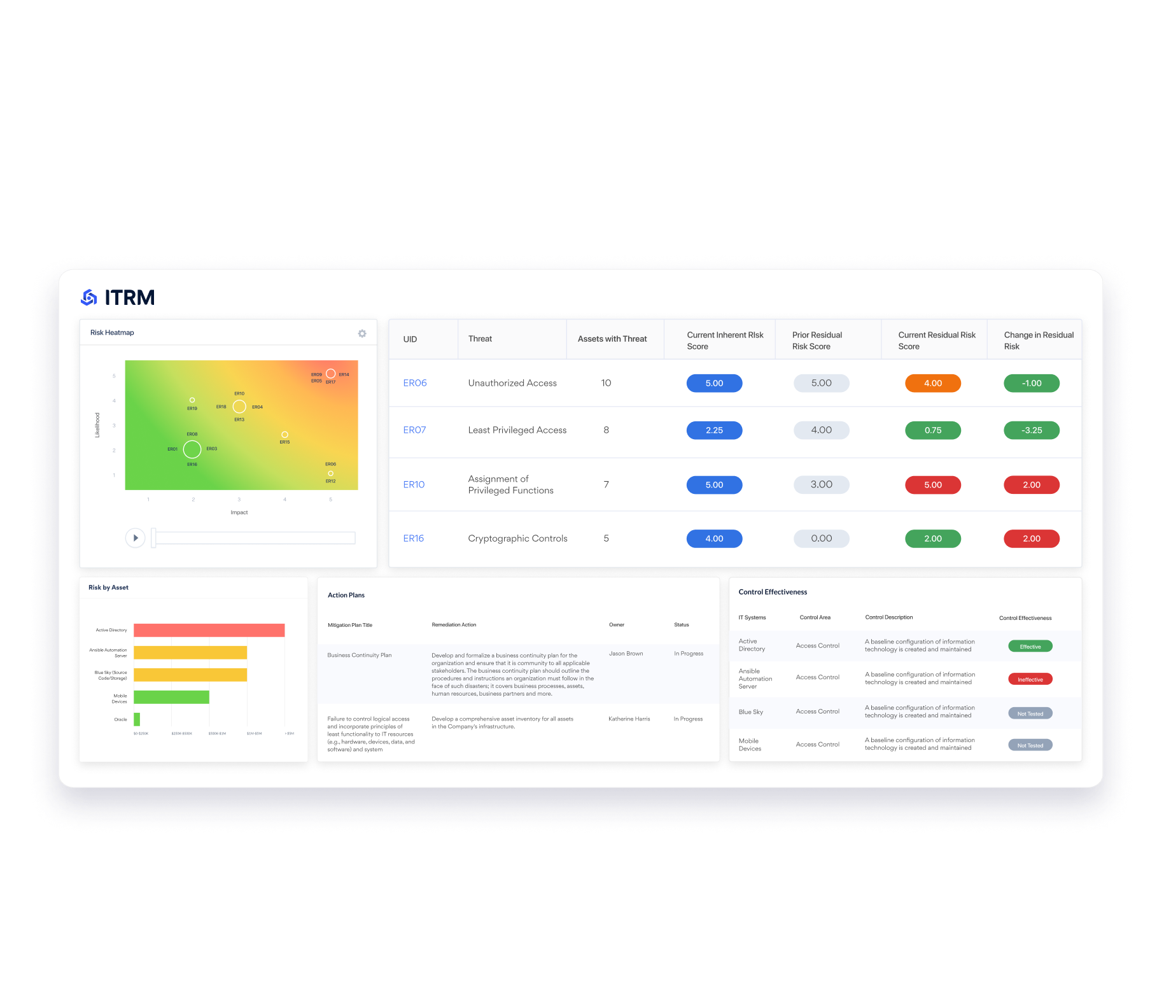Click the heatmap timeline slider handle

tap(153, 538)
